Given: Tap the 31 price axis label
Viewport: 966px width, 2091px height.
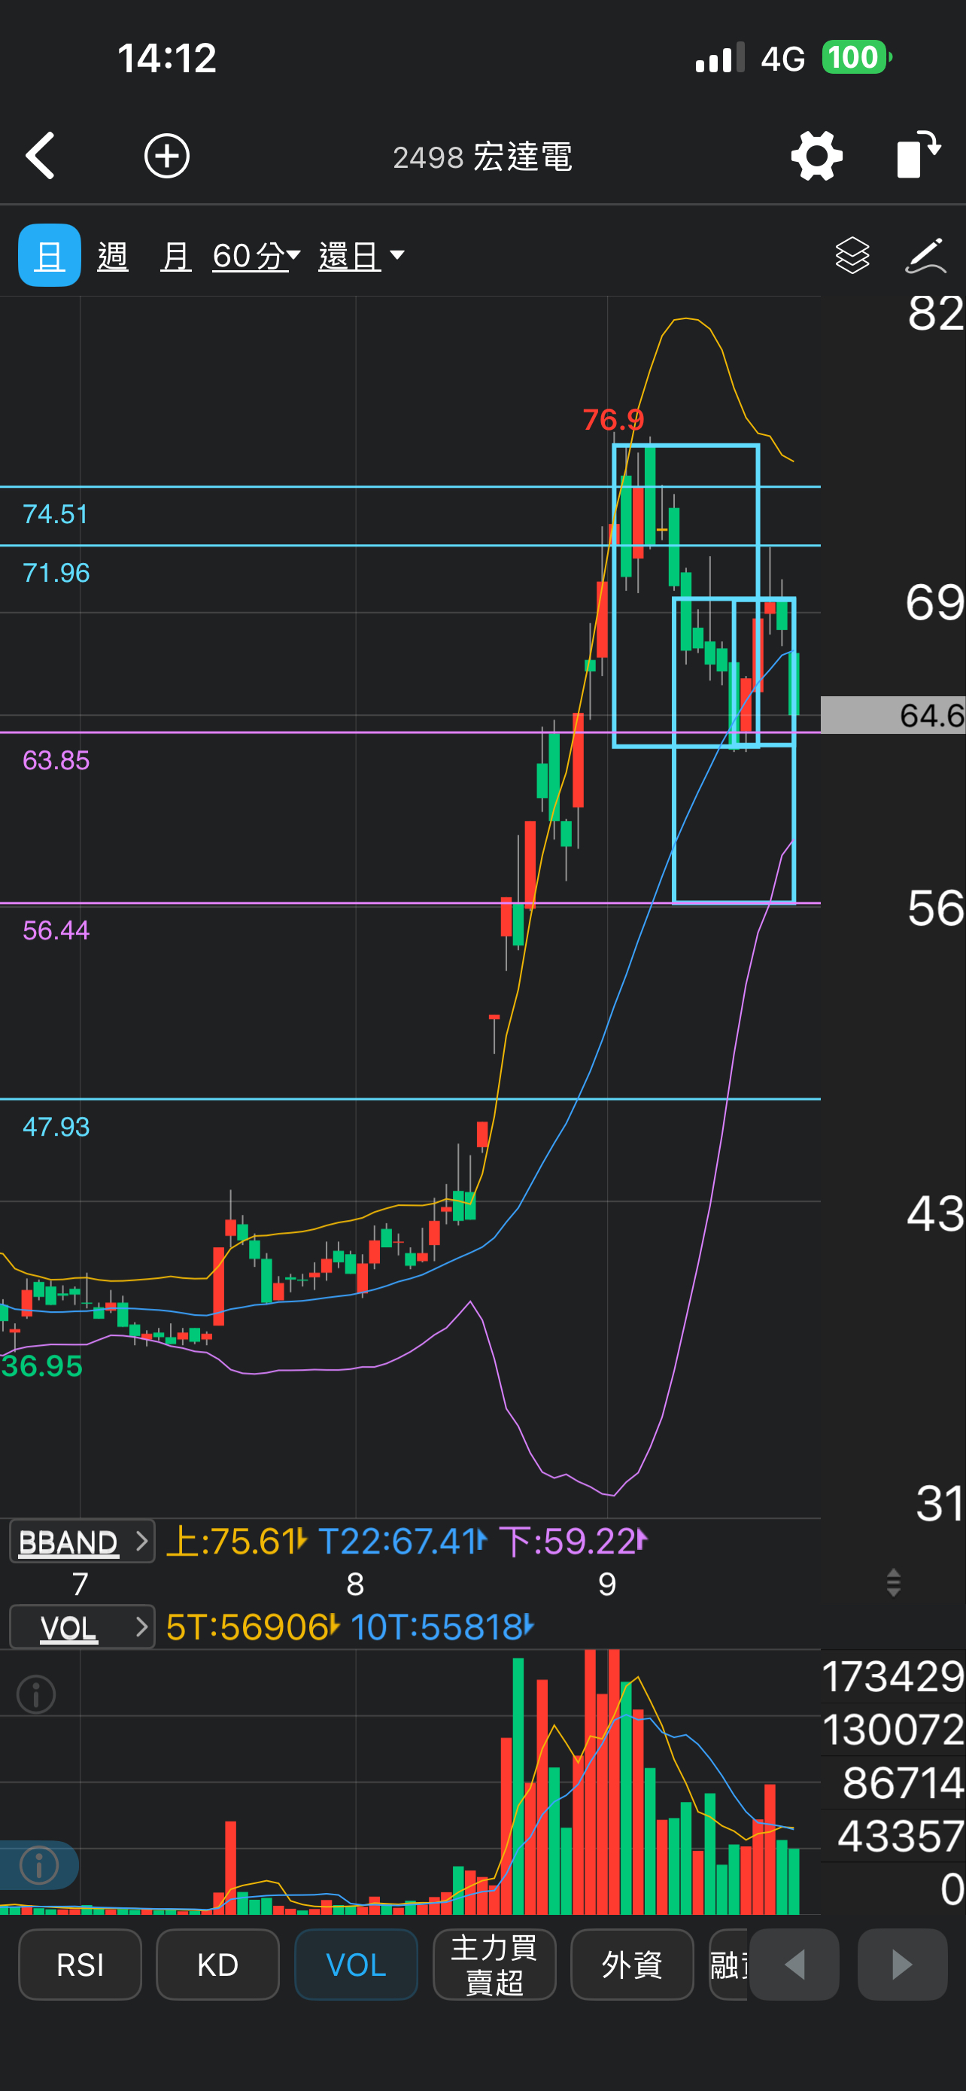Looking at the screenshot, I should pyautogui.click(x=940, y=1503).
